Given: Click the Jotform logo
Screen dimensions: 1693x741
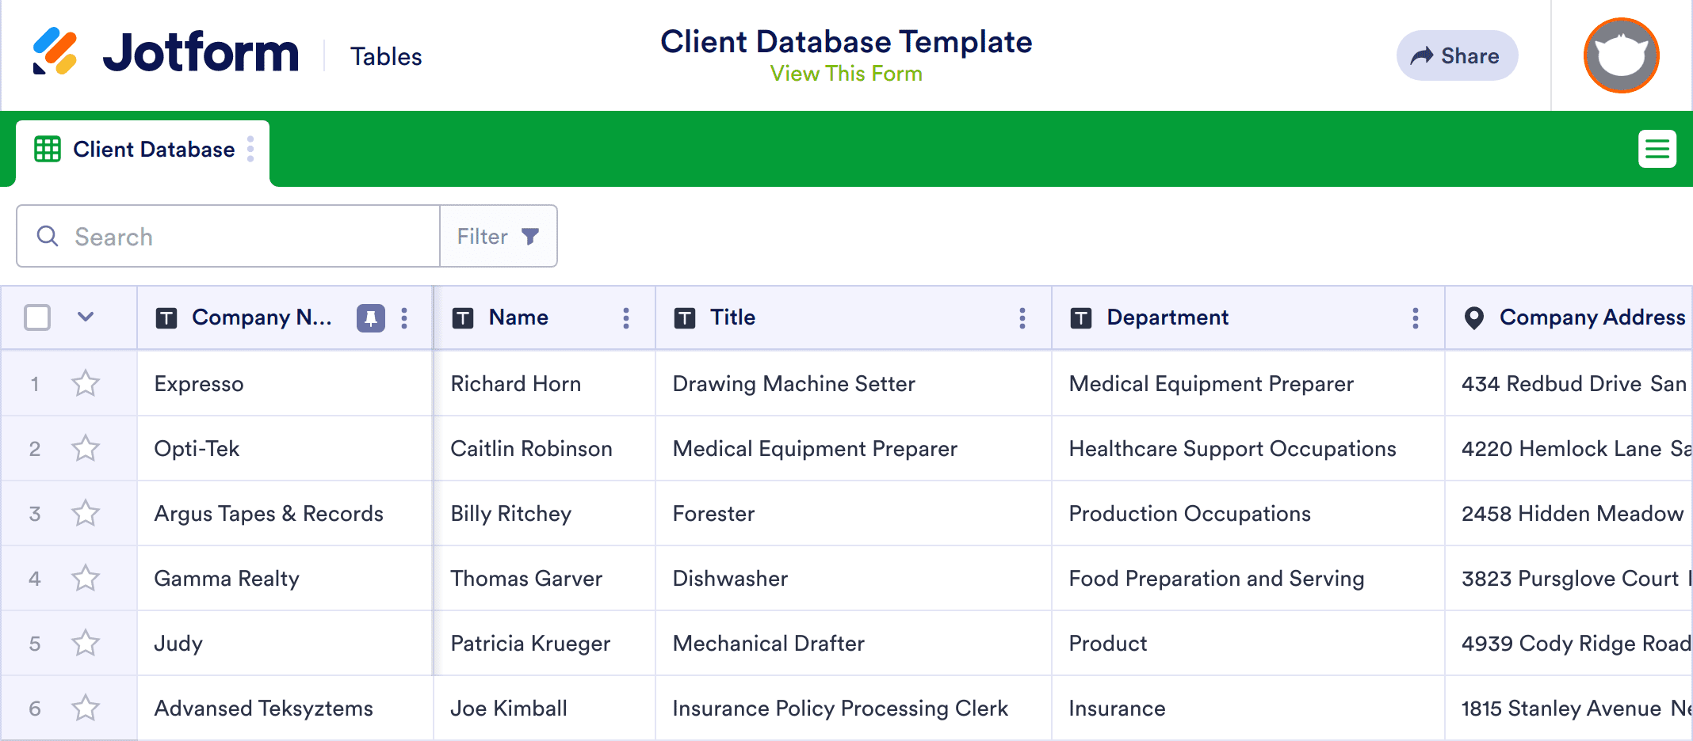Looking at the screenshot, I should click(165, 52).
